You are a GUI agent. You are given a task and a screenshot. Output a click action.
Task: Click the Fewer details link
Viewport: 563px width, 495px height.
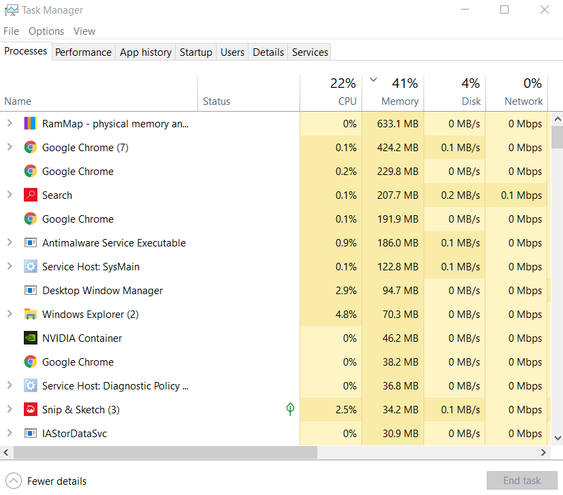click(57, 481)
